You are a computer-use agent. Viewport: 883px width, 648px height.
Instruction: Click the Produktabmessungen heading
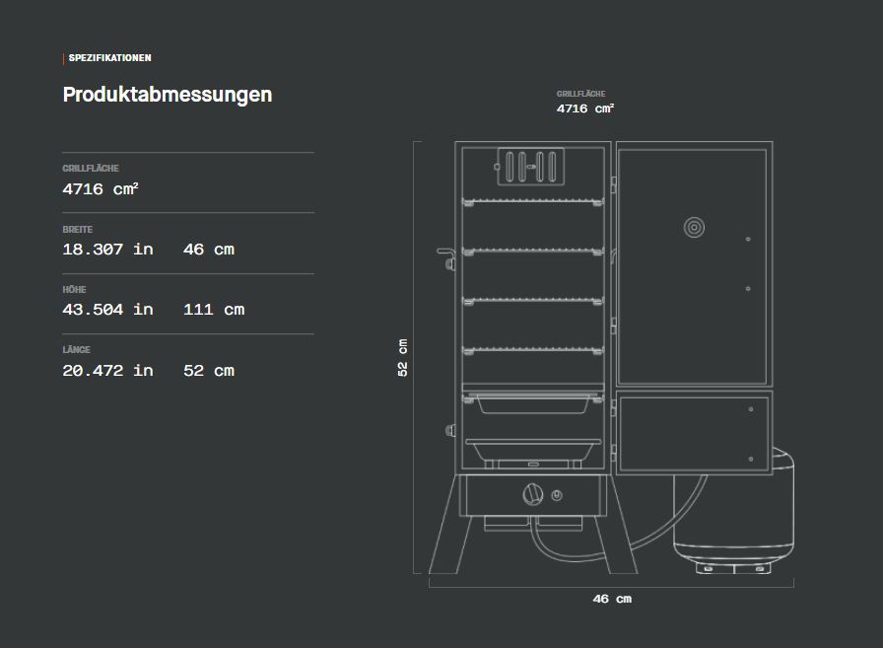[168, 95]
